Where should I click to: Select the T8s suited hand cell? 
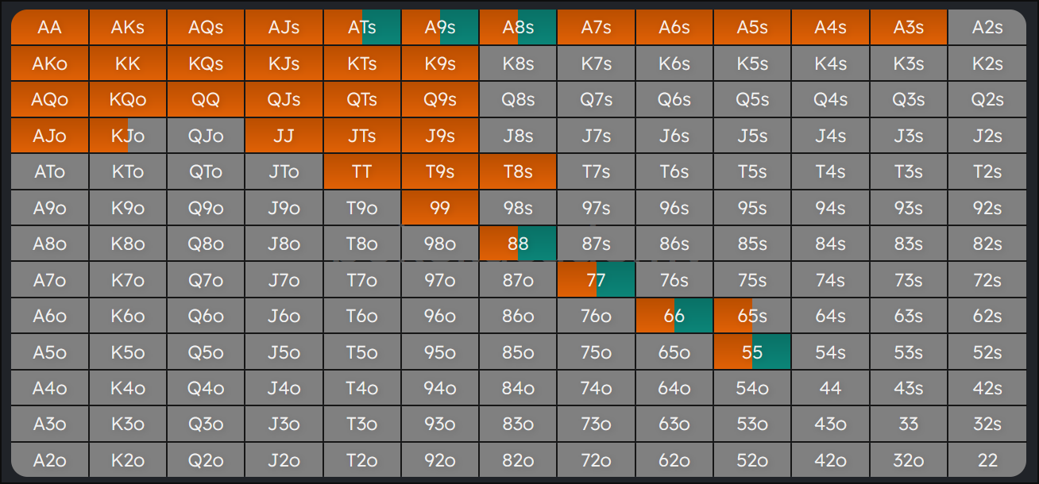[517, 172]
